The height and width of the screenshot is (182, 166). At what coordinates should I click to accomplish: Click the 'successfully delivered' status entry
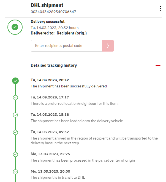pyautogui.click(x=69, y=86)
